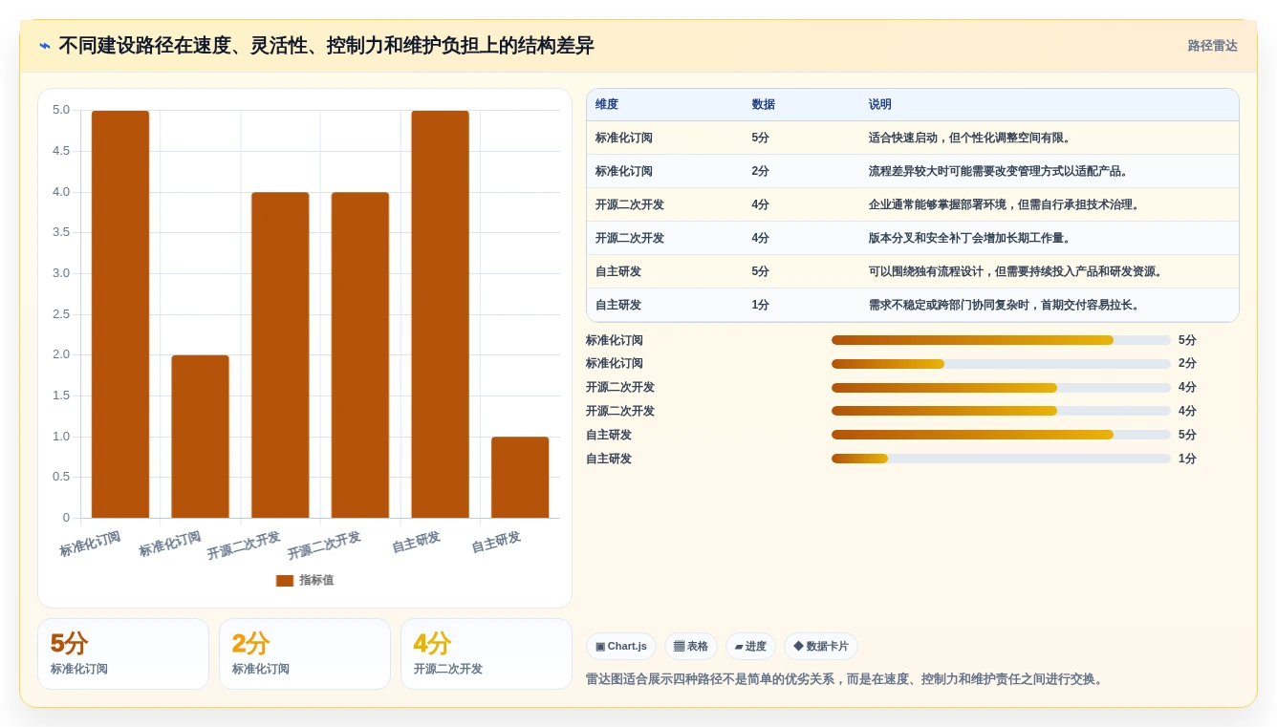The height and width of the screenshot is (727, 1277).
Task: Click 开源二次开发 in the 自行承担技术治理 table row
Action: click(630, 205)
